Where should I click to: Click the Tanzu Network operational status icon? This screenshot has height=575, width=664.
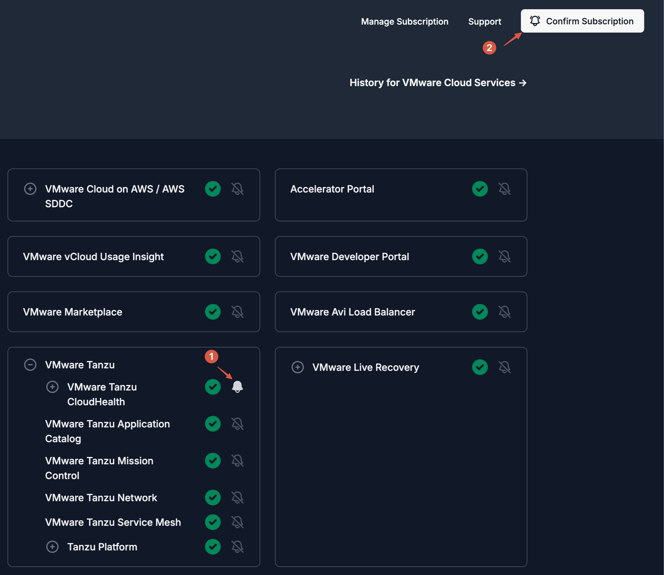pyautogui.click(x=213, y=497)
